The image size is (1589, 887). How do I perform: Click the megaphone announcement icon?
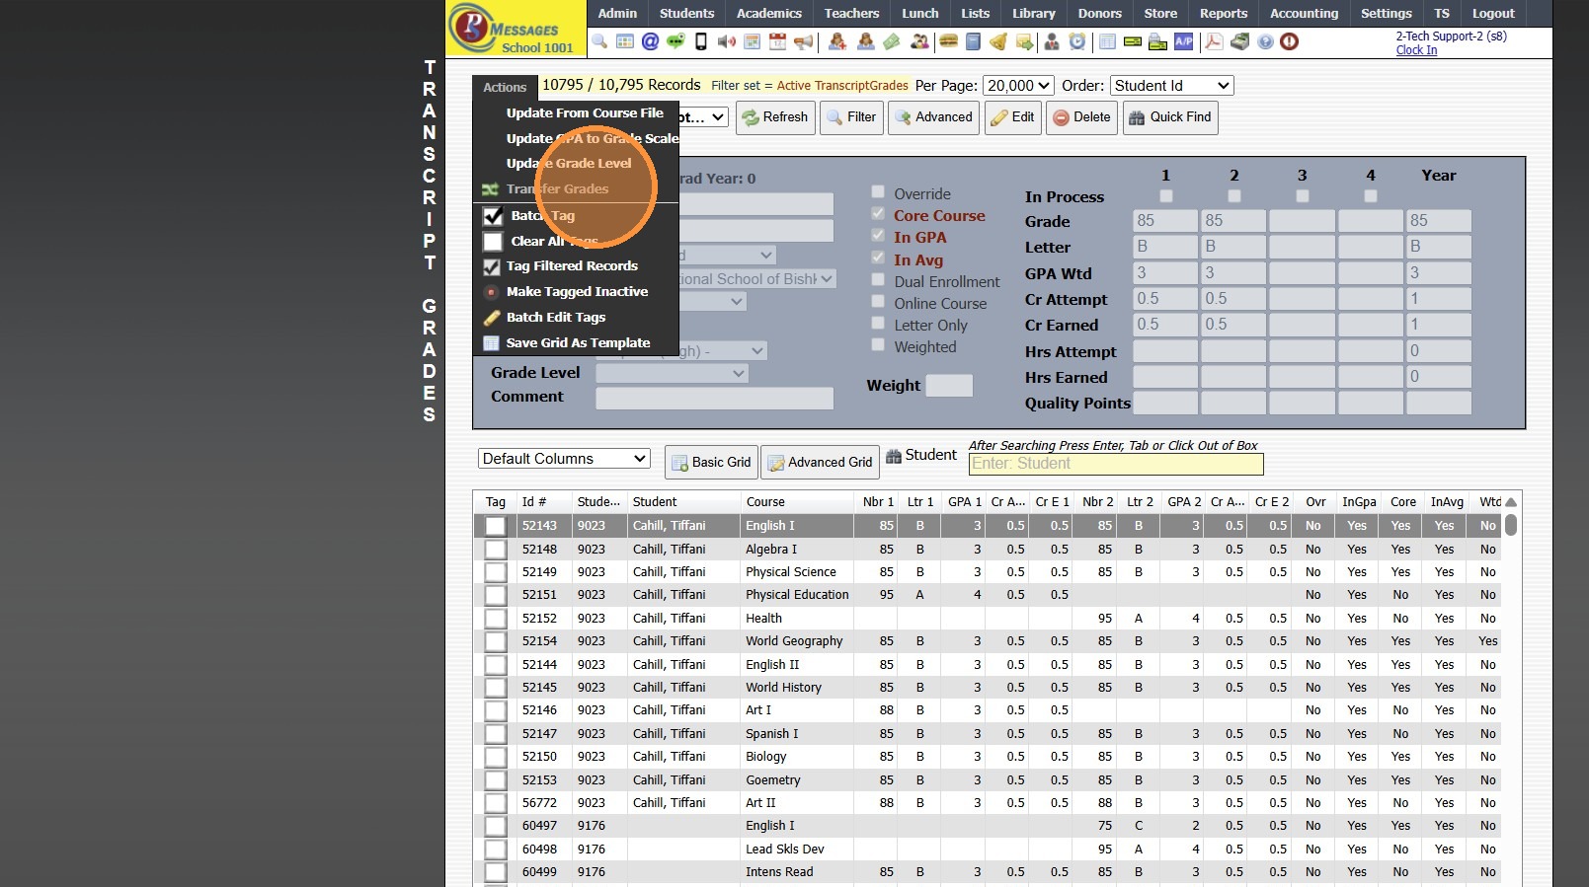pos(804,41)
